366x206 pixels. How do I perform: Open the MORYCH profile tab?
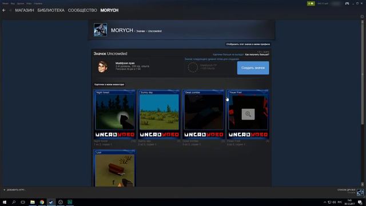[109, 10]
